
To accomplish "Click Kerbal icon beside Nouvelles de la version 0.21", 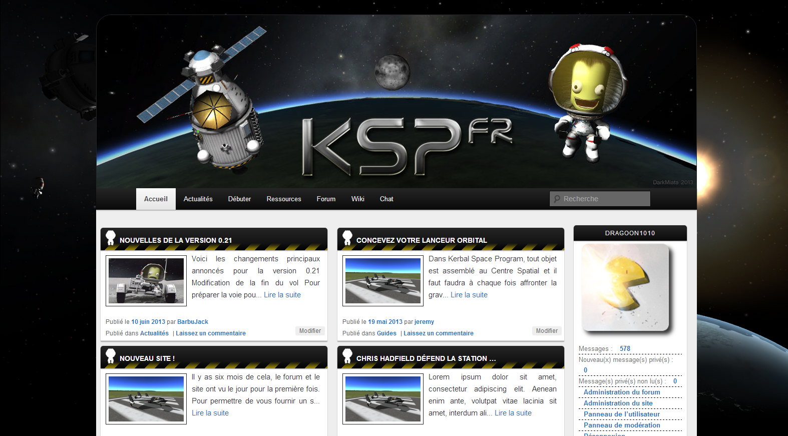I will pyautogui.click(x=111, y=238).
